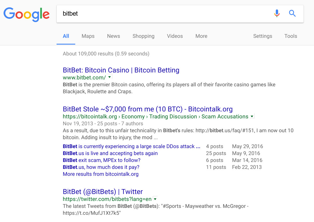The width and height of the screenshot is (314, 222).
Task: Switch to the News tab
Action: (x=113, y=36)
